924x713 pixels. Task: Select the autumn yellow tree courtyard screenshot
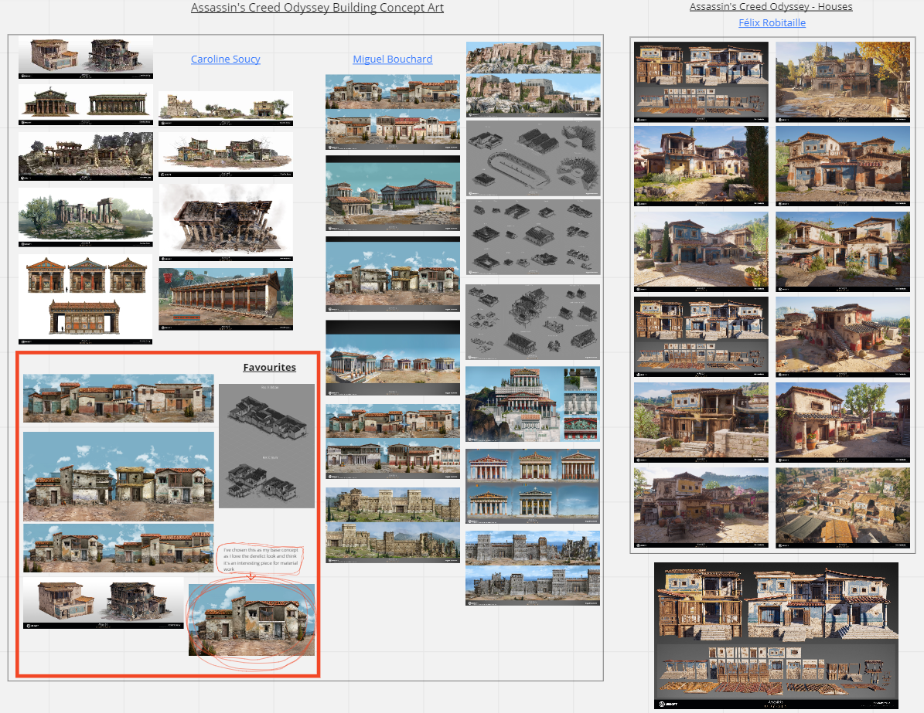[x=843, y=82]
